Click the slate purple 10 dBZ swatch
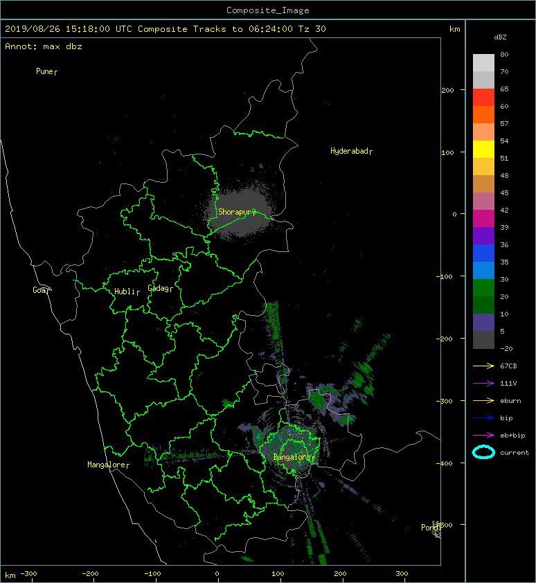Viewport: 536px width, 583px height. click(483, 322)
